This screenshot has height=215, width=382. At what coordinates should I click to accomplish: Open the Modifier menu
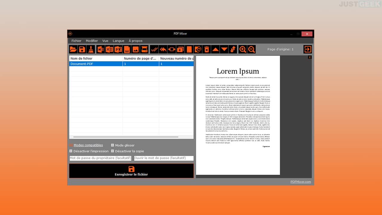[x=92, y=41]
